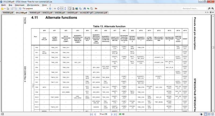Image resolution: width=215 pixels, height=116 pixels.
Task: Select the zoom selection magnifier tool
Action: point(80,9)
